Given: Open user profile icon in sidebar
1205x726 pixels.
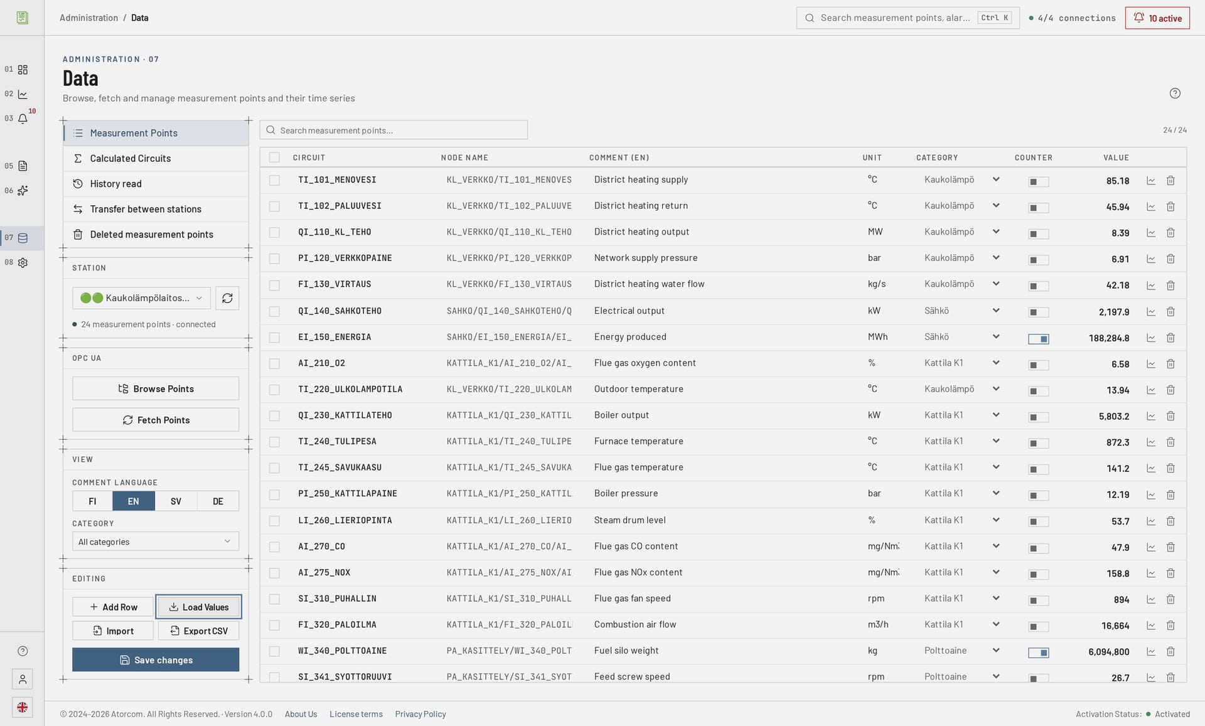Looking at the screenshot, I should (x=23, y=679).
